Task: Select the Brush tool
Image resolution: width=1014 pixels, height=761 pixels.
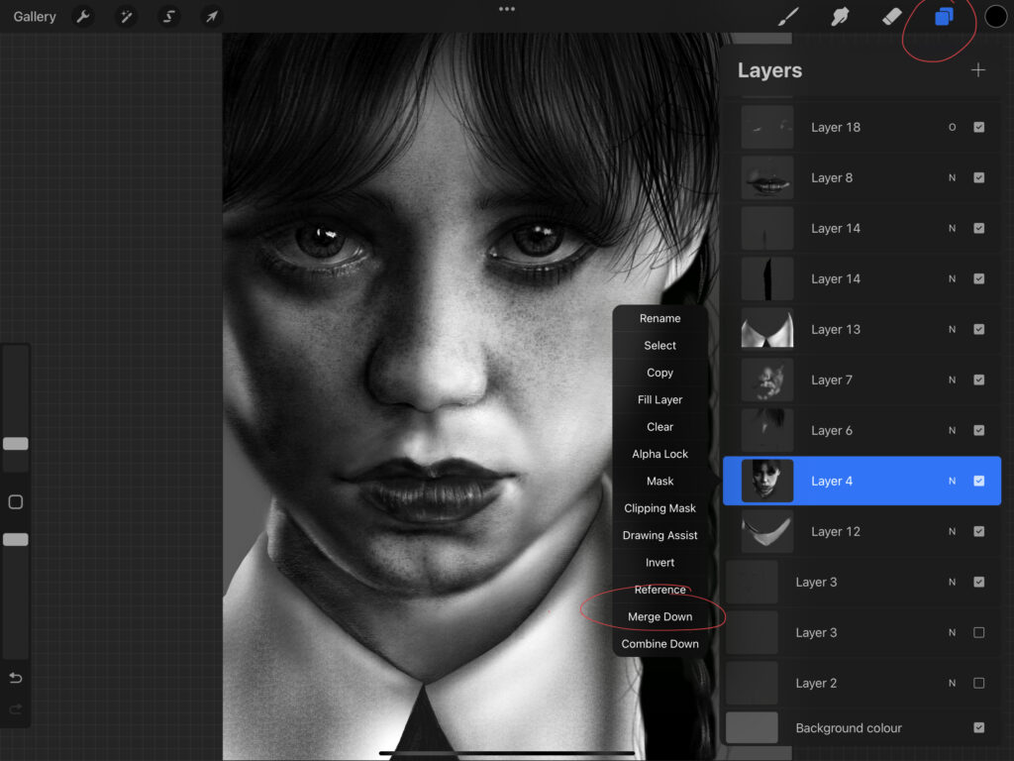Action: coord(788,17)
